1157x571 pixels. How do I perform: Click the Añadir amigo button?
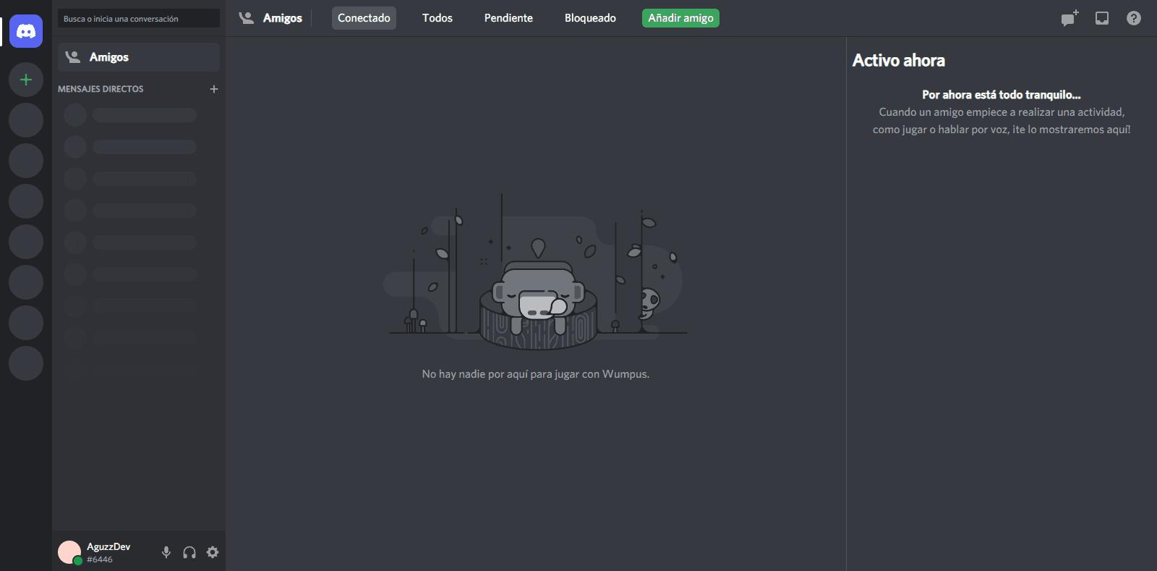pyautogui.click(x=680, y=18)
